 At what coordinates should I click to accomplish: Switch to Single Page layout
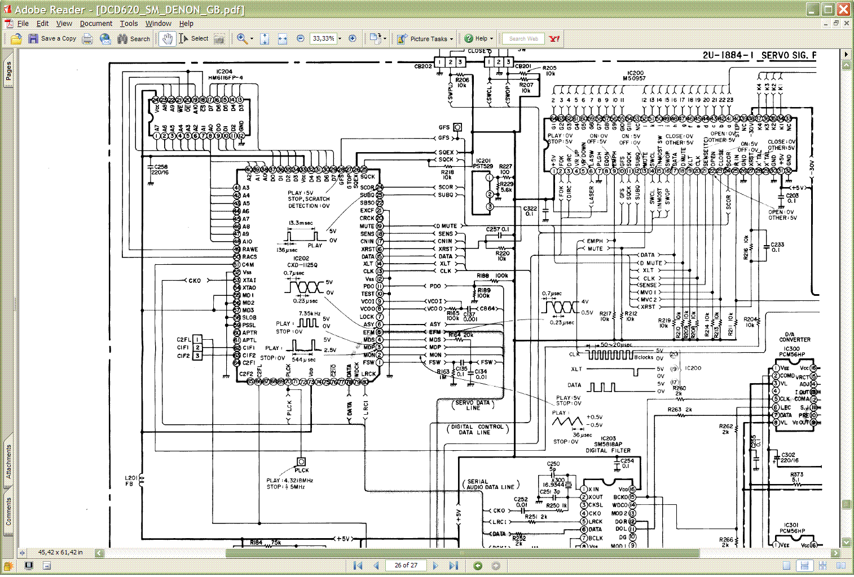click(786, 566)
